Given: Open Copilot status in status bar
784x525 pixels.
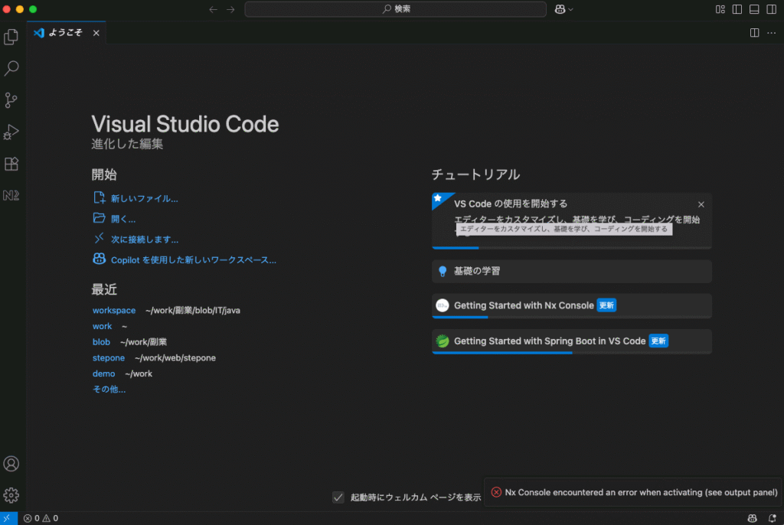Looking at the screenshot, I should pyautogui.click(x=752, y=519).
